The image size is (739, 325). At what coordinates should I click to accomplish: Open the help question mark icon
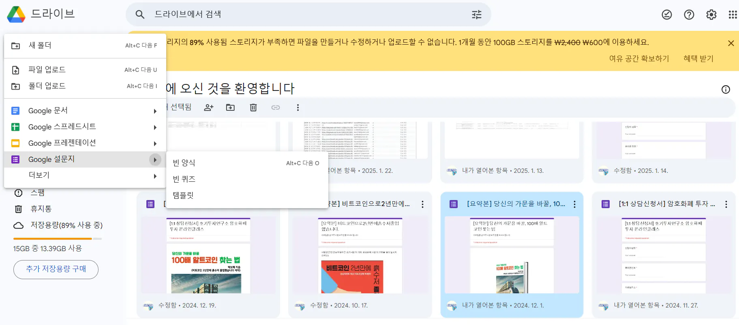point(689,15)
